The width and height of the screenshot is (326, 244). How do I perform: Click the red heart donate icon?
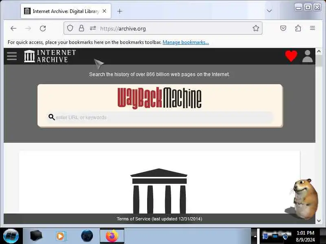(x=291, y=56)
